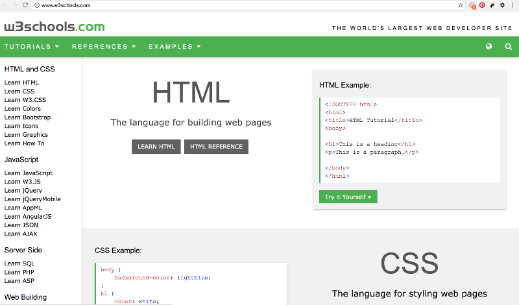Reload the page with refresh icon
This screenshot has width=519, height=305.
pos(25,5)
